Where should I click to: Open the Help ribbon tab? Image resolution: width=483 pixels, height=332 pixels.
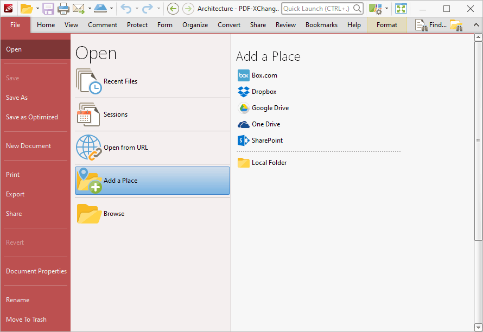pos(354,25)
